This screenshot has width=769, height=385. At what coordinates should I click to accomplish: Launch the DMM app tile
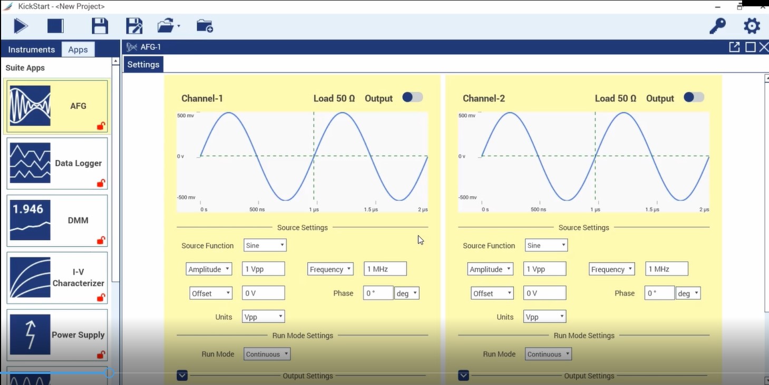(57, 220)
